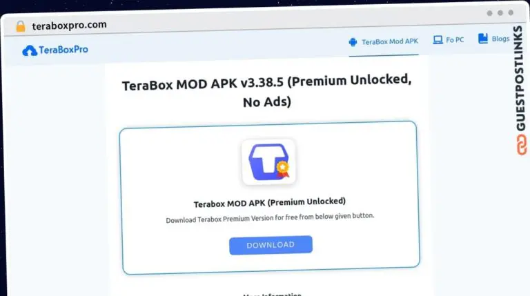530x296 pixels.
Task: Click the padlock icon in address bar
Action: click(21, 26)
